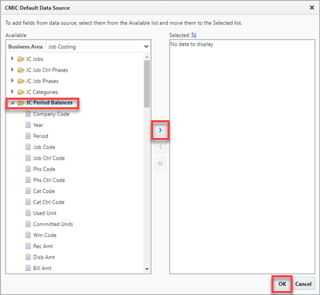Click the JC Jobs folder icon

(x=21, y=59)
